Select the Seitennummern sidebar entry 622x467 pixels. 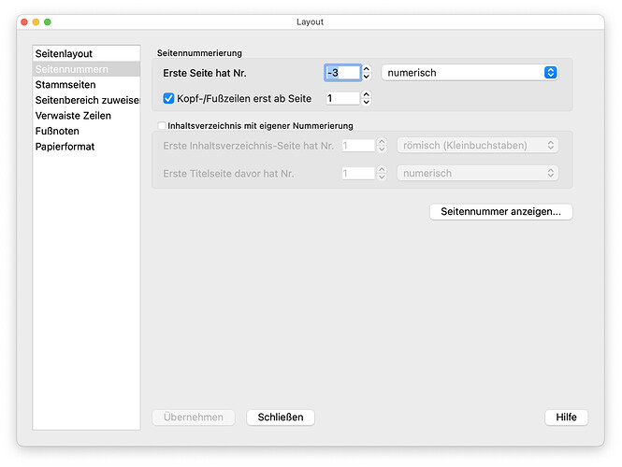pyautogui.click(x=70, y=69)
